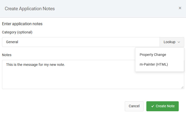Click inside the Notes text area
The height and width of the screenshot is (116, 186).
pyautogui.click(x=69, y=74)
